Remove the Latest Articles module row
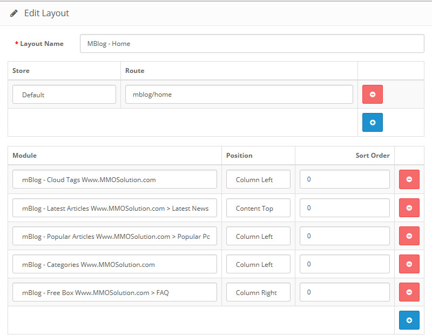The image size is (432, 335). point(409,207)
